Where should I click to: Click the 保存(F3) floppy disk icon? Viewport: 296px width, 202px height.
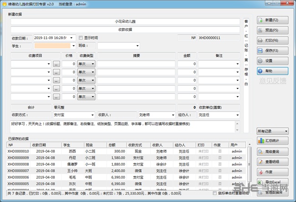click(x=260, y=51)
